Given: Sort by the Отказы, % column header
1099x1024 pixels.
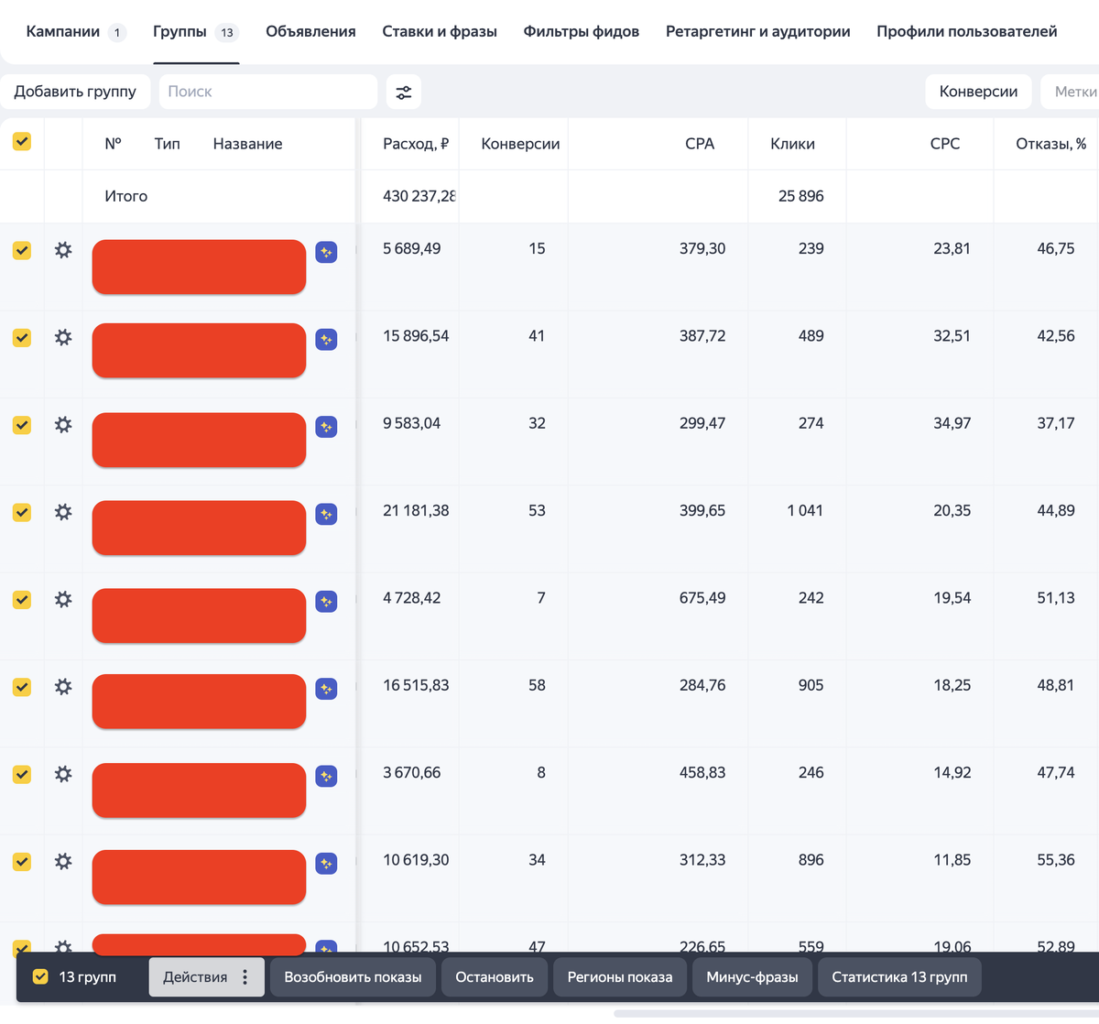Looking at the screenshot, I should [1051, 144].
